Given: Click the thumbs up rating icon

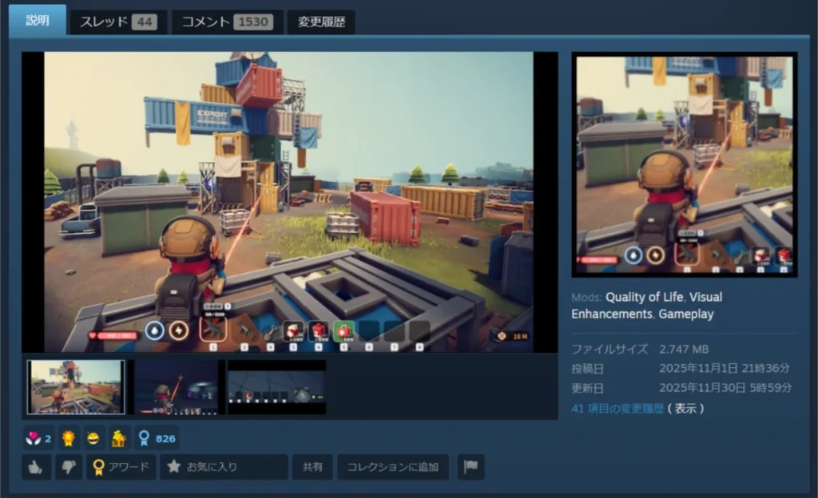Looking at the screenshot, I should point(36,468).
